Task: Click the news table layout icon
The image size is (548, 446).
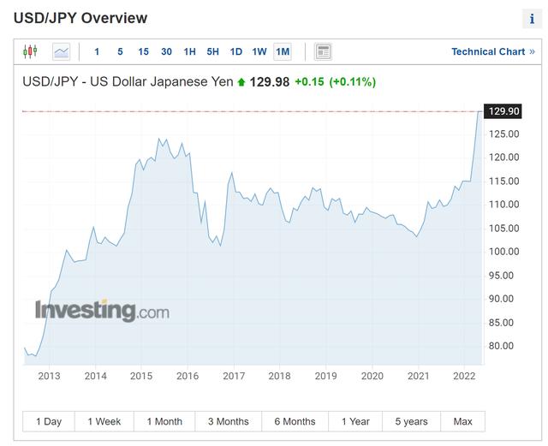Action: (323, 51)
